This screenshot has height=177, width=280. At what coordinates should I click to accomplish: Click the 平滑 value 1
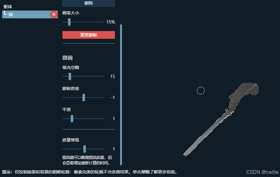tap(114, 119)
